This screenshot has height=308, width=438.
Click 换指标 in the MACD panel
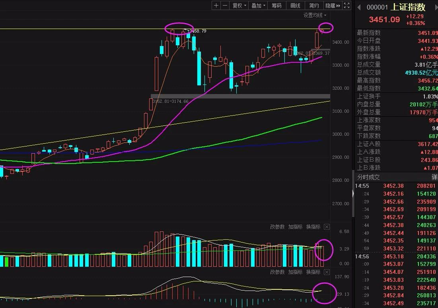tap(313, 272)
